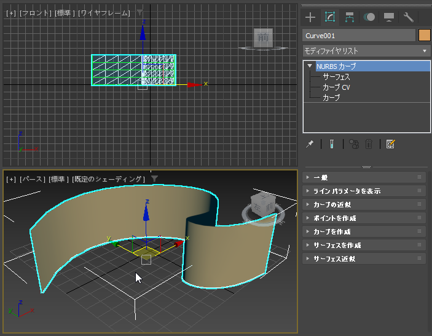Select サーフェス sub-object level

click(x=336, y=77)
